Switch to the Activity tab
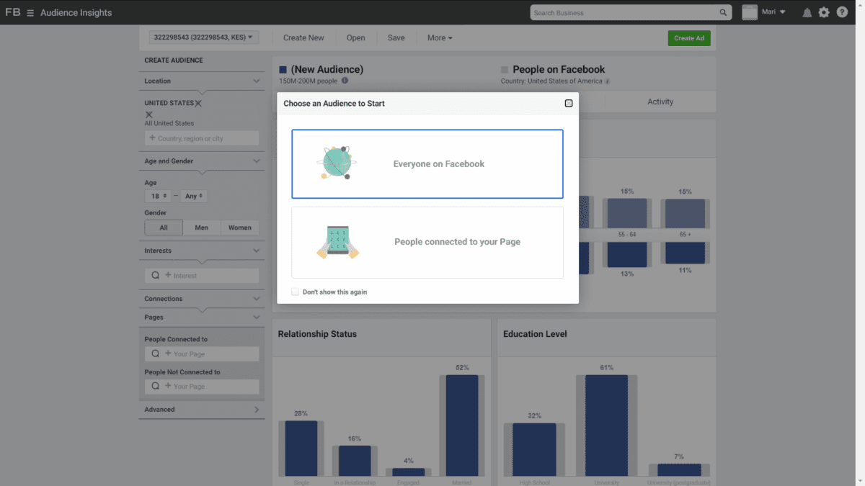865x486 pixels. [660, 102]
